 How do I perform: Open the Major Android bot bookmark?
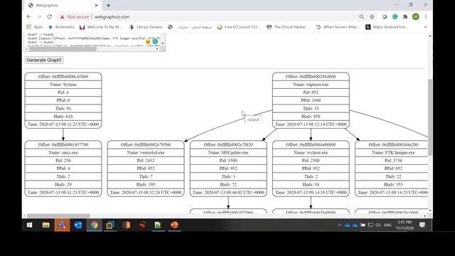point(387,27)
